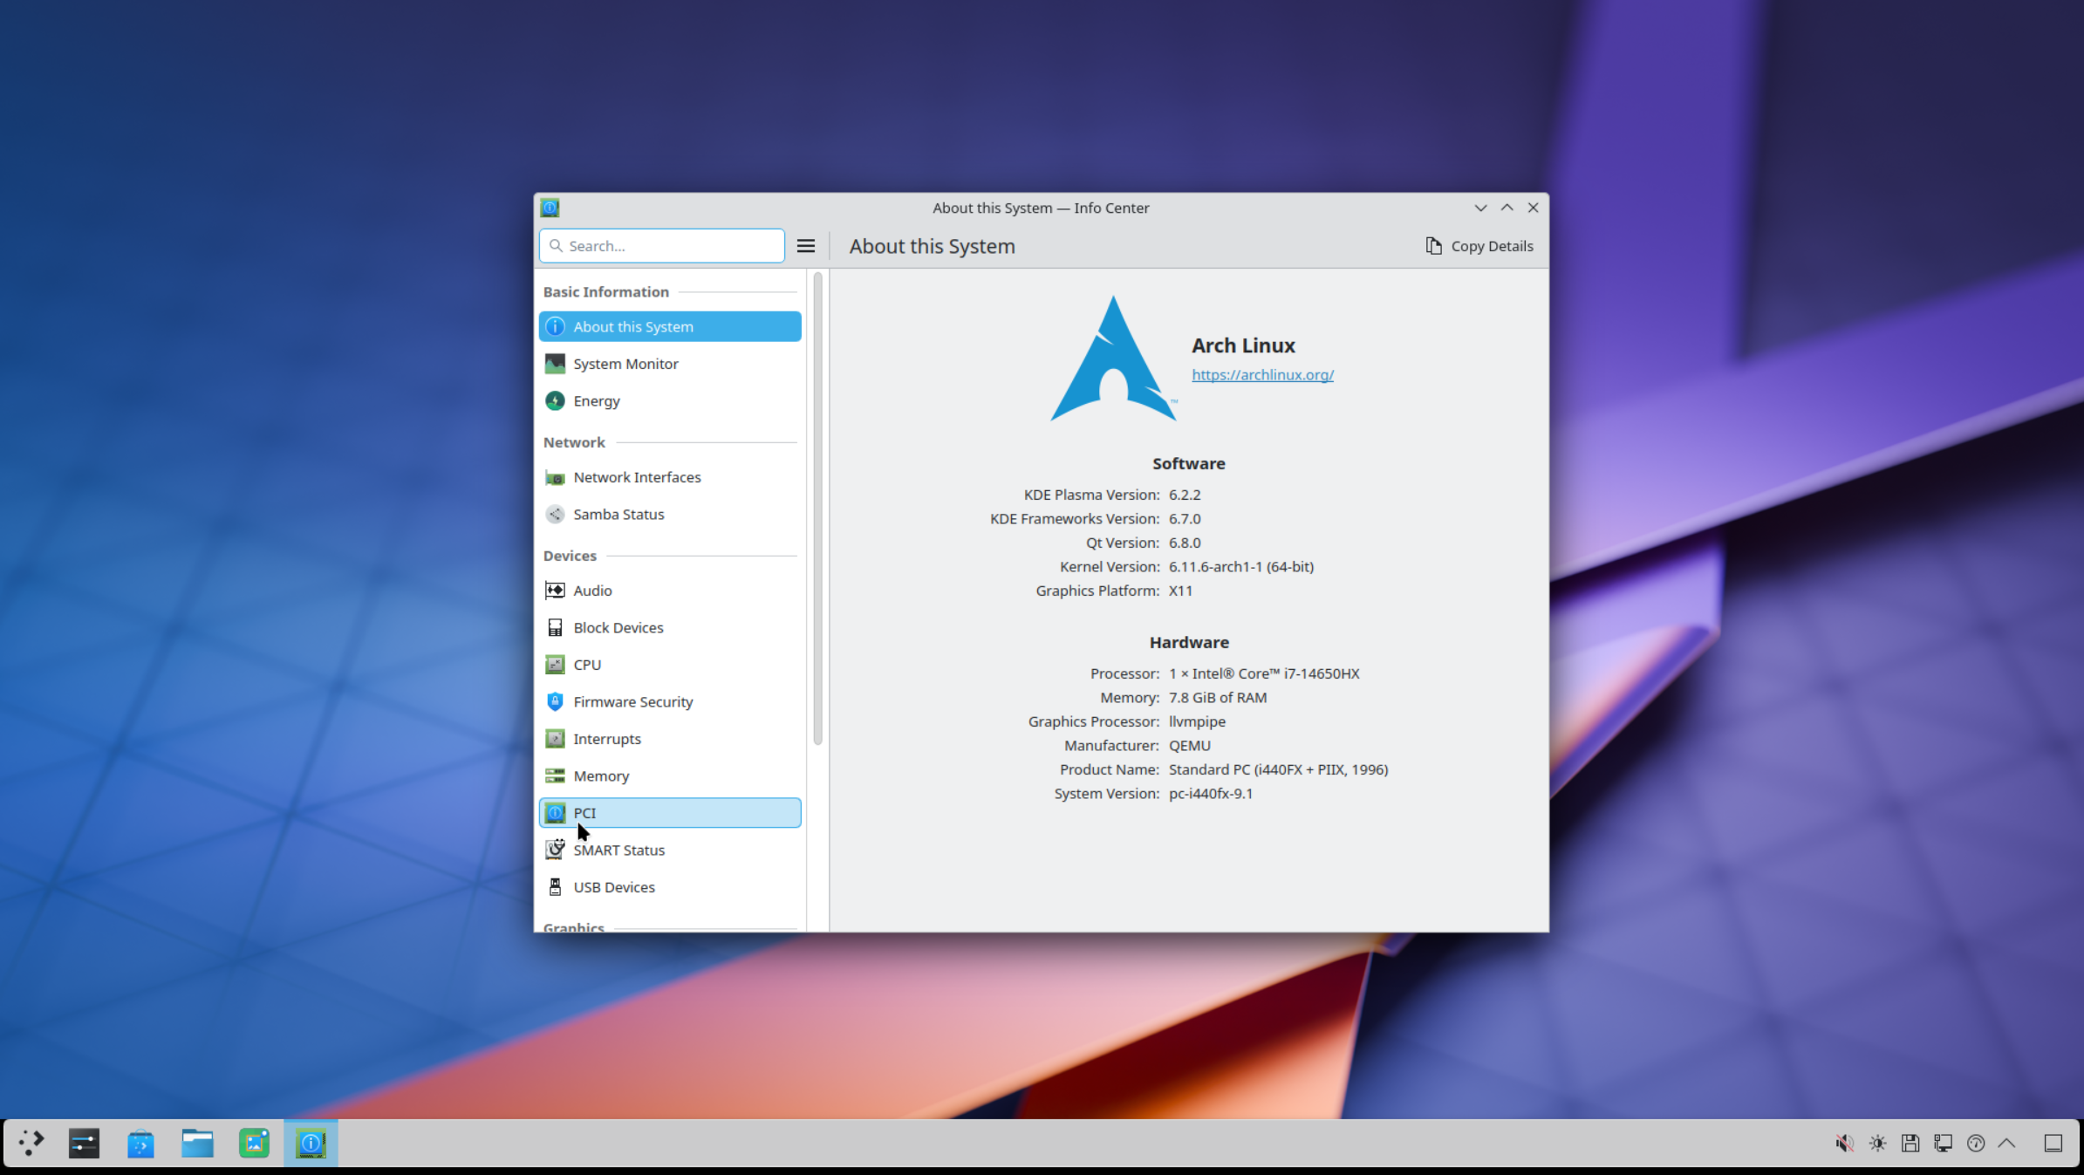The height and width of the screenshot is (1175, 2084).
Task: Focus the sidebar Search field
Action: click(662, 246)
